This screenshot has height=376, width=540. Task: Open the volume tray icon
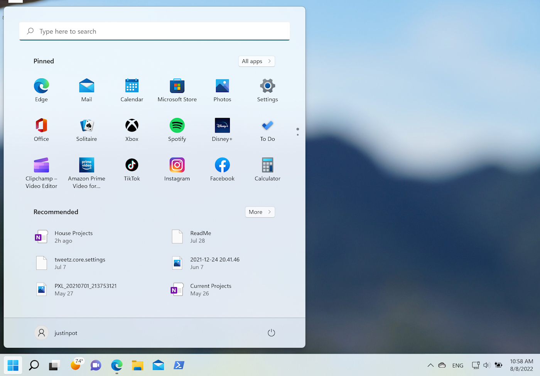[486, 365]
